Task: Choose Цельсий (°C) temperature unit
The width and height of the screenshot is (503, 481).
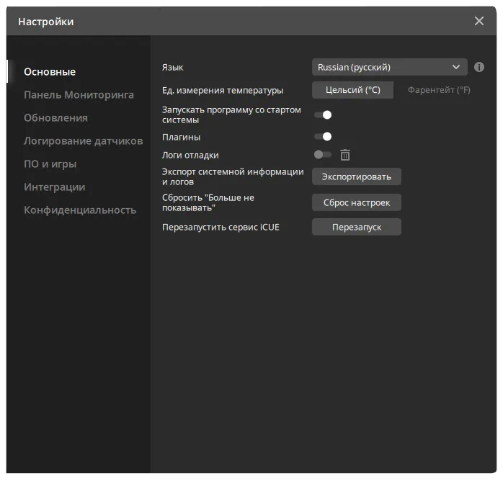Action: [x=352, y=90]
